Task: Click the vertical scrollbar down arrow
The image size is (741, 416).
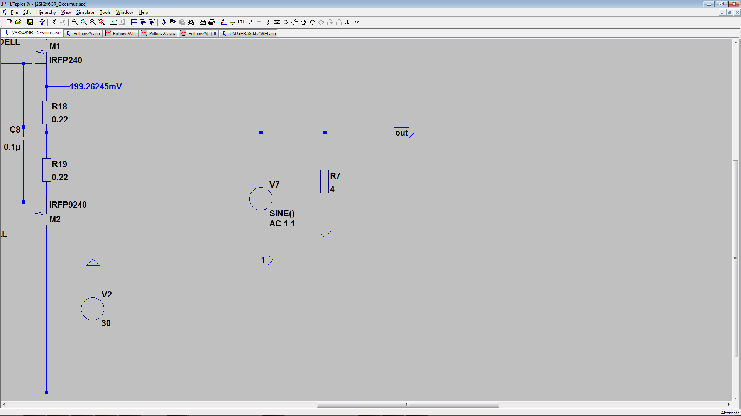Action: pyautogui.click(x=736, y=398)
